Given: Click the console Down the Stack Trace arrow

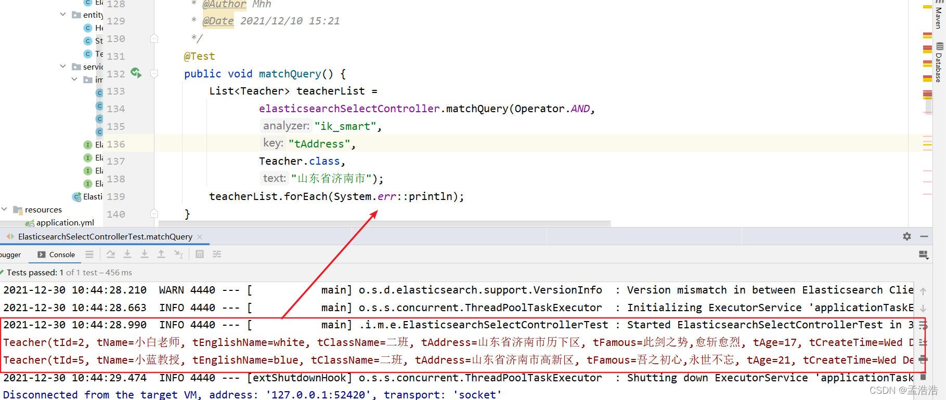Looking at the screenshot, I should coord(923,309).
